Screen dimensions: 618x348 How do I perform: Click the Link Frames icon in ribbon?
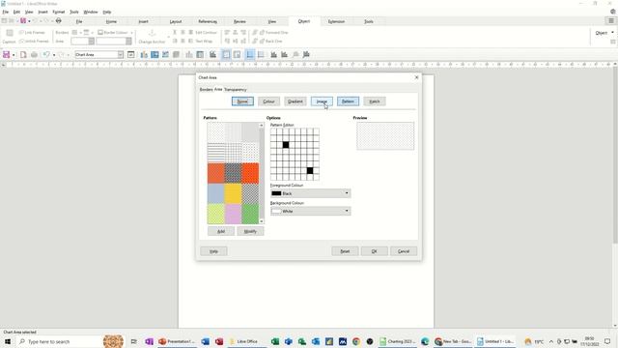tap(32, 32)
